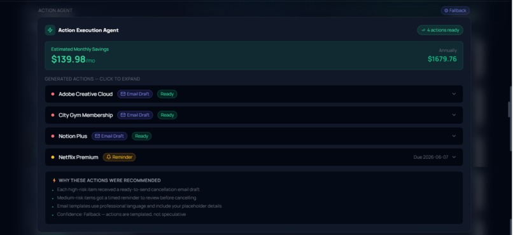Image resolution: width=513 pixels, height=235 pixels.
Task: Click the Action Execution Agent heading
Action: pyautogui.click(x=88, y=30)
